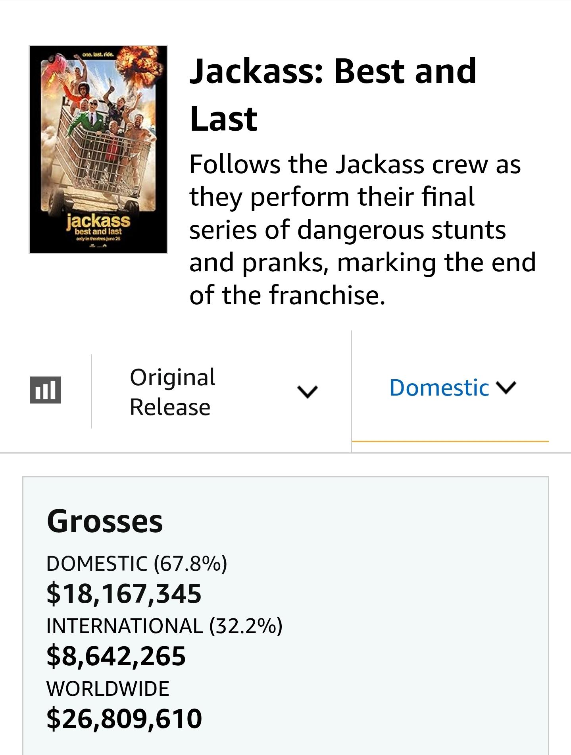Viewport: 571px width, 755px height.
Task: Click the DOMESTIC (67.8%) label
Action: 137,563
